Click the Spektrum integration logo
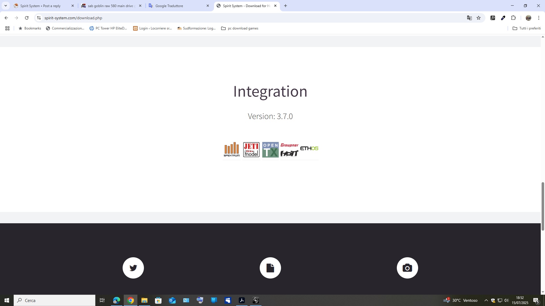Image resolution: width=545 pixels, height=306 pixels. click(232, 150)
